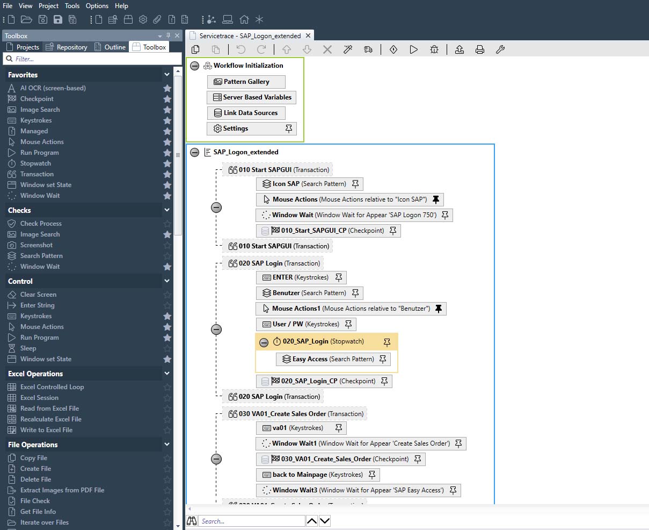Click the Run workflow play icon
The height and width of the screenshot is (530, 649).
pyautogui.click(x=413, y=49)
